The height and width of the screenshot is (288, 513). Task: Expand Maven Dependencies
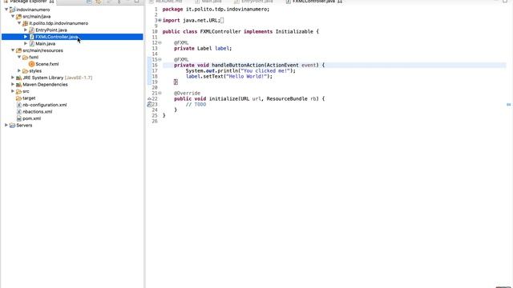[13, 85]
